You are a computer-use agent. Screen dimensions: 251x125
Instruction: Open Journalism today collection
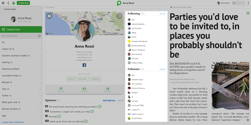click(21, 76)
